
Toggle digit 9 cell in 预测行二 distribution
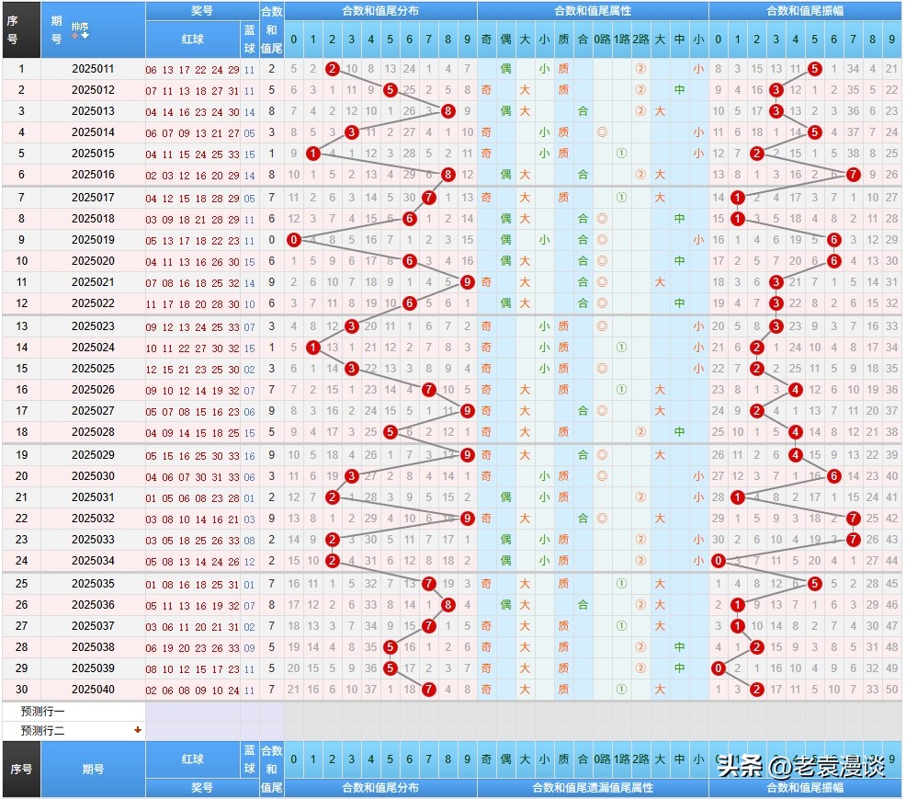467,731
